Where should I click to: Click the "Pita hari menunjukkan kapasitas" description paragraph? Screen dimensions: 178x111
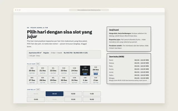(x=57, y=44)
